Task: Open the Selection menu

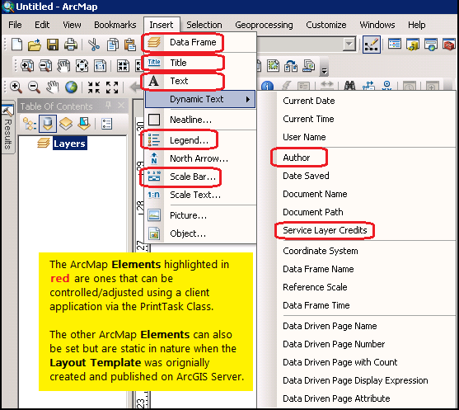Action: pos(204,25)
